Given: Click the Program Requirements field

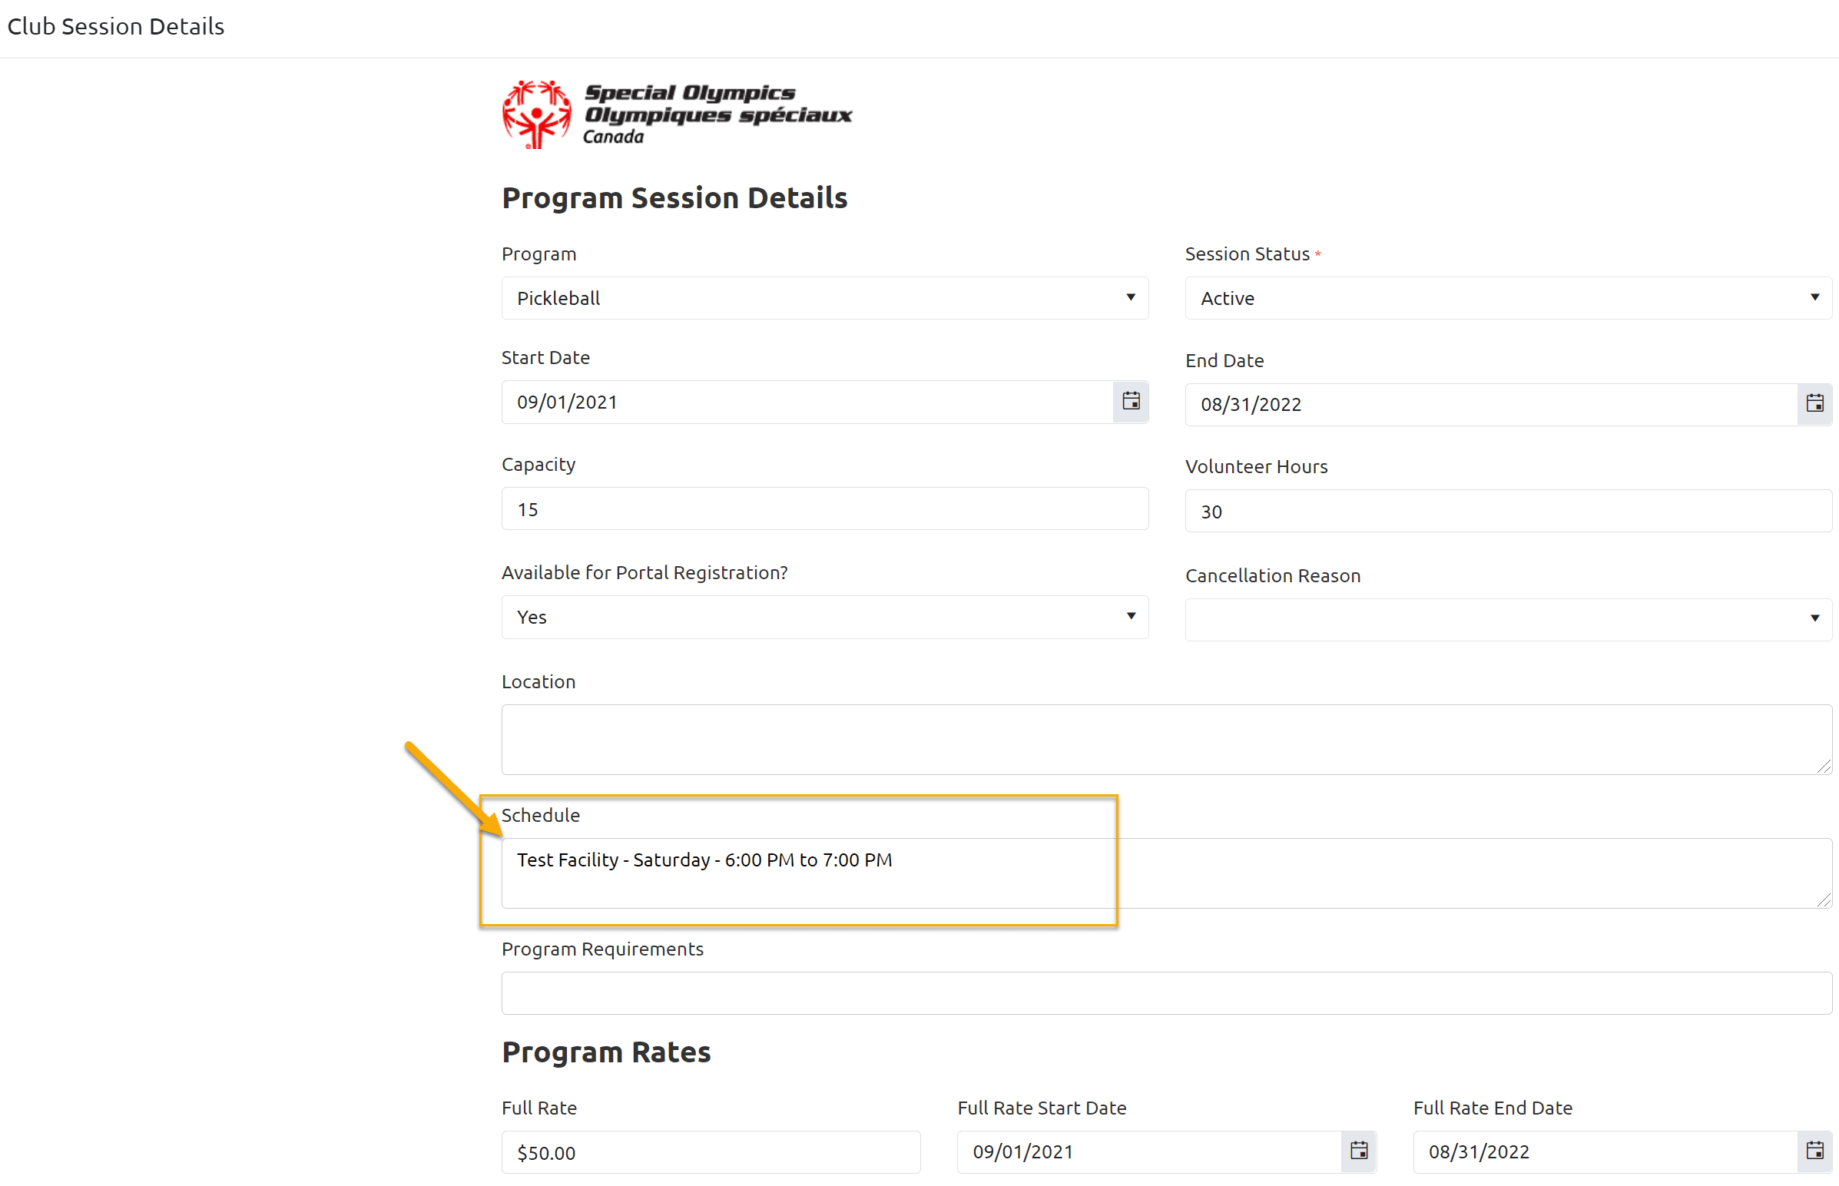Looking at the screenshot, I should pyautogui.click(x=1167, y=992).
